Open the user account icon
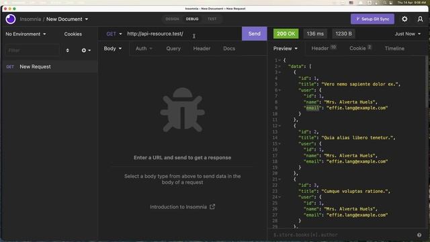 [420, 19]
